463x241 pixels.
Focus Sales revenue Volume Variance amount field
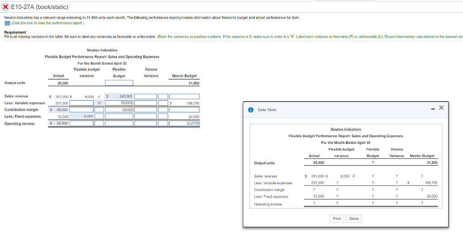point(146,96)
